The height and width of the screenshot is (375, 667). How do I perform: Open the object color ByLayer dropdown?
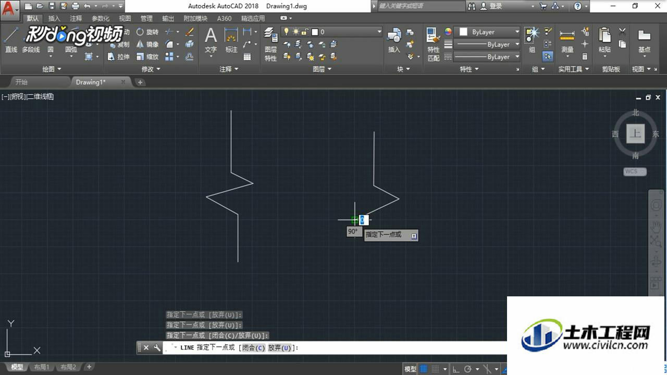(488, 32)
